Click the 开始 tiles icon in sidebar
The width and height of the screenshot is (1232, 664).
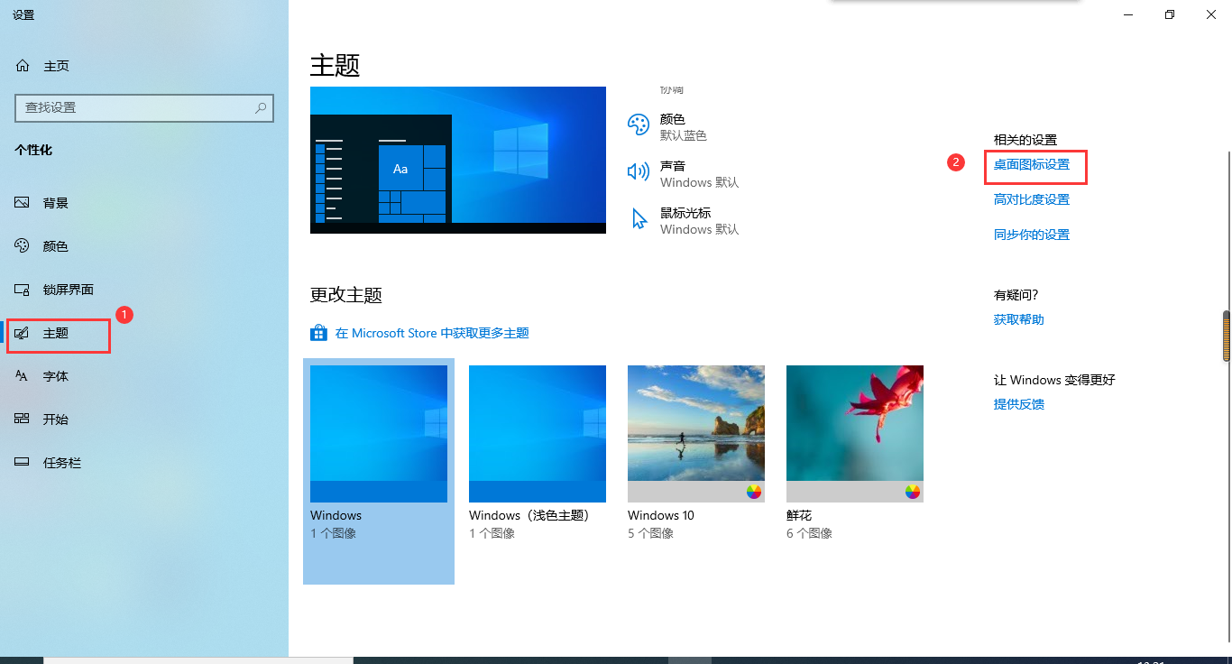tap(23, 420)
